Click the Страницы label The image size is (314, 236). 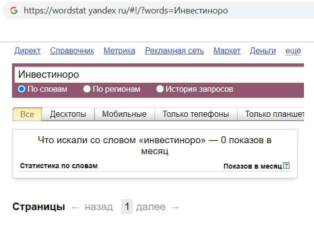(38, 207)
